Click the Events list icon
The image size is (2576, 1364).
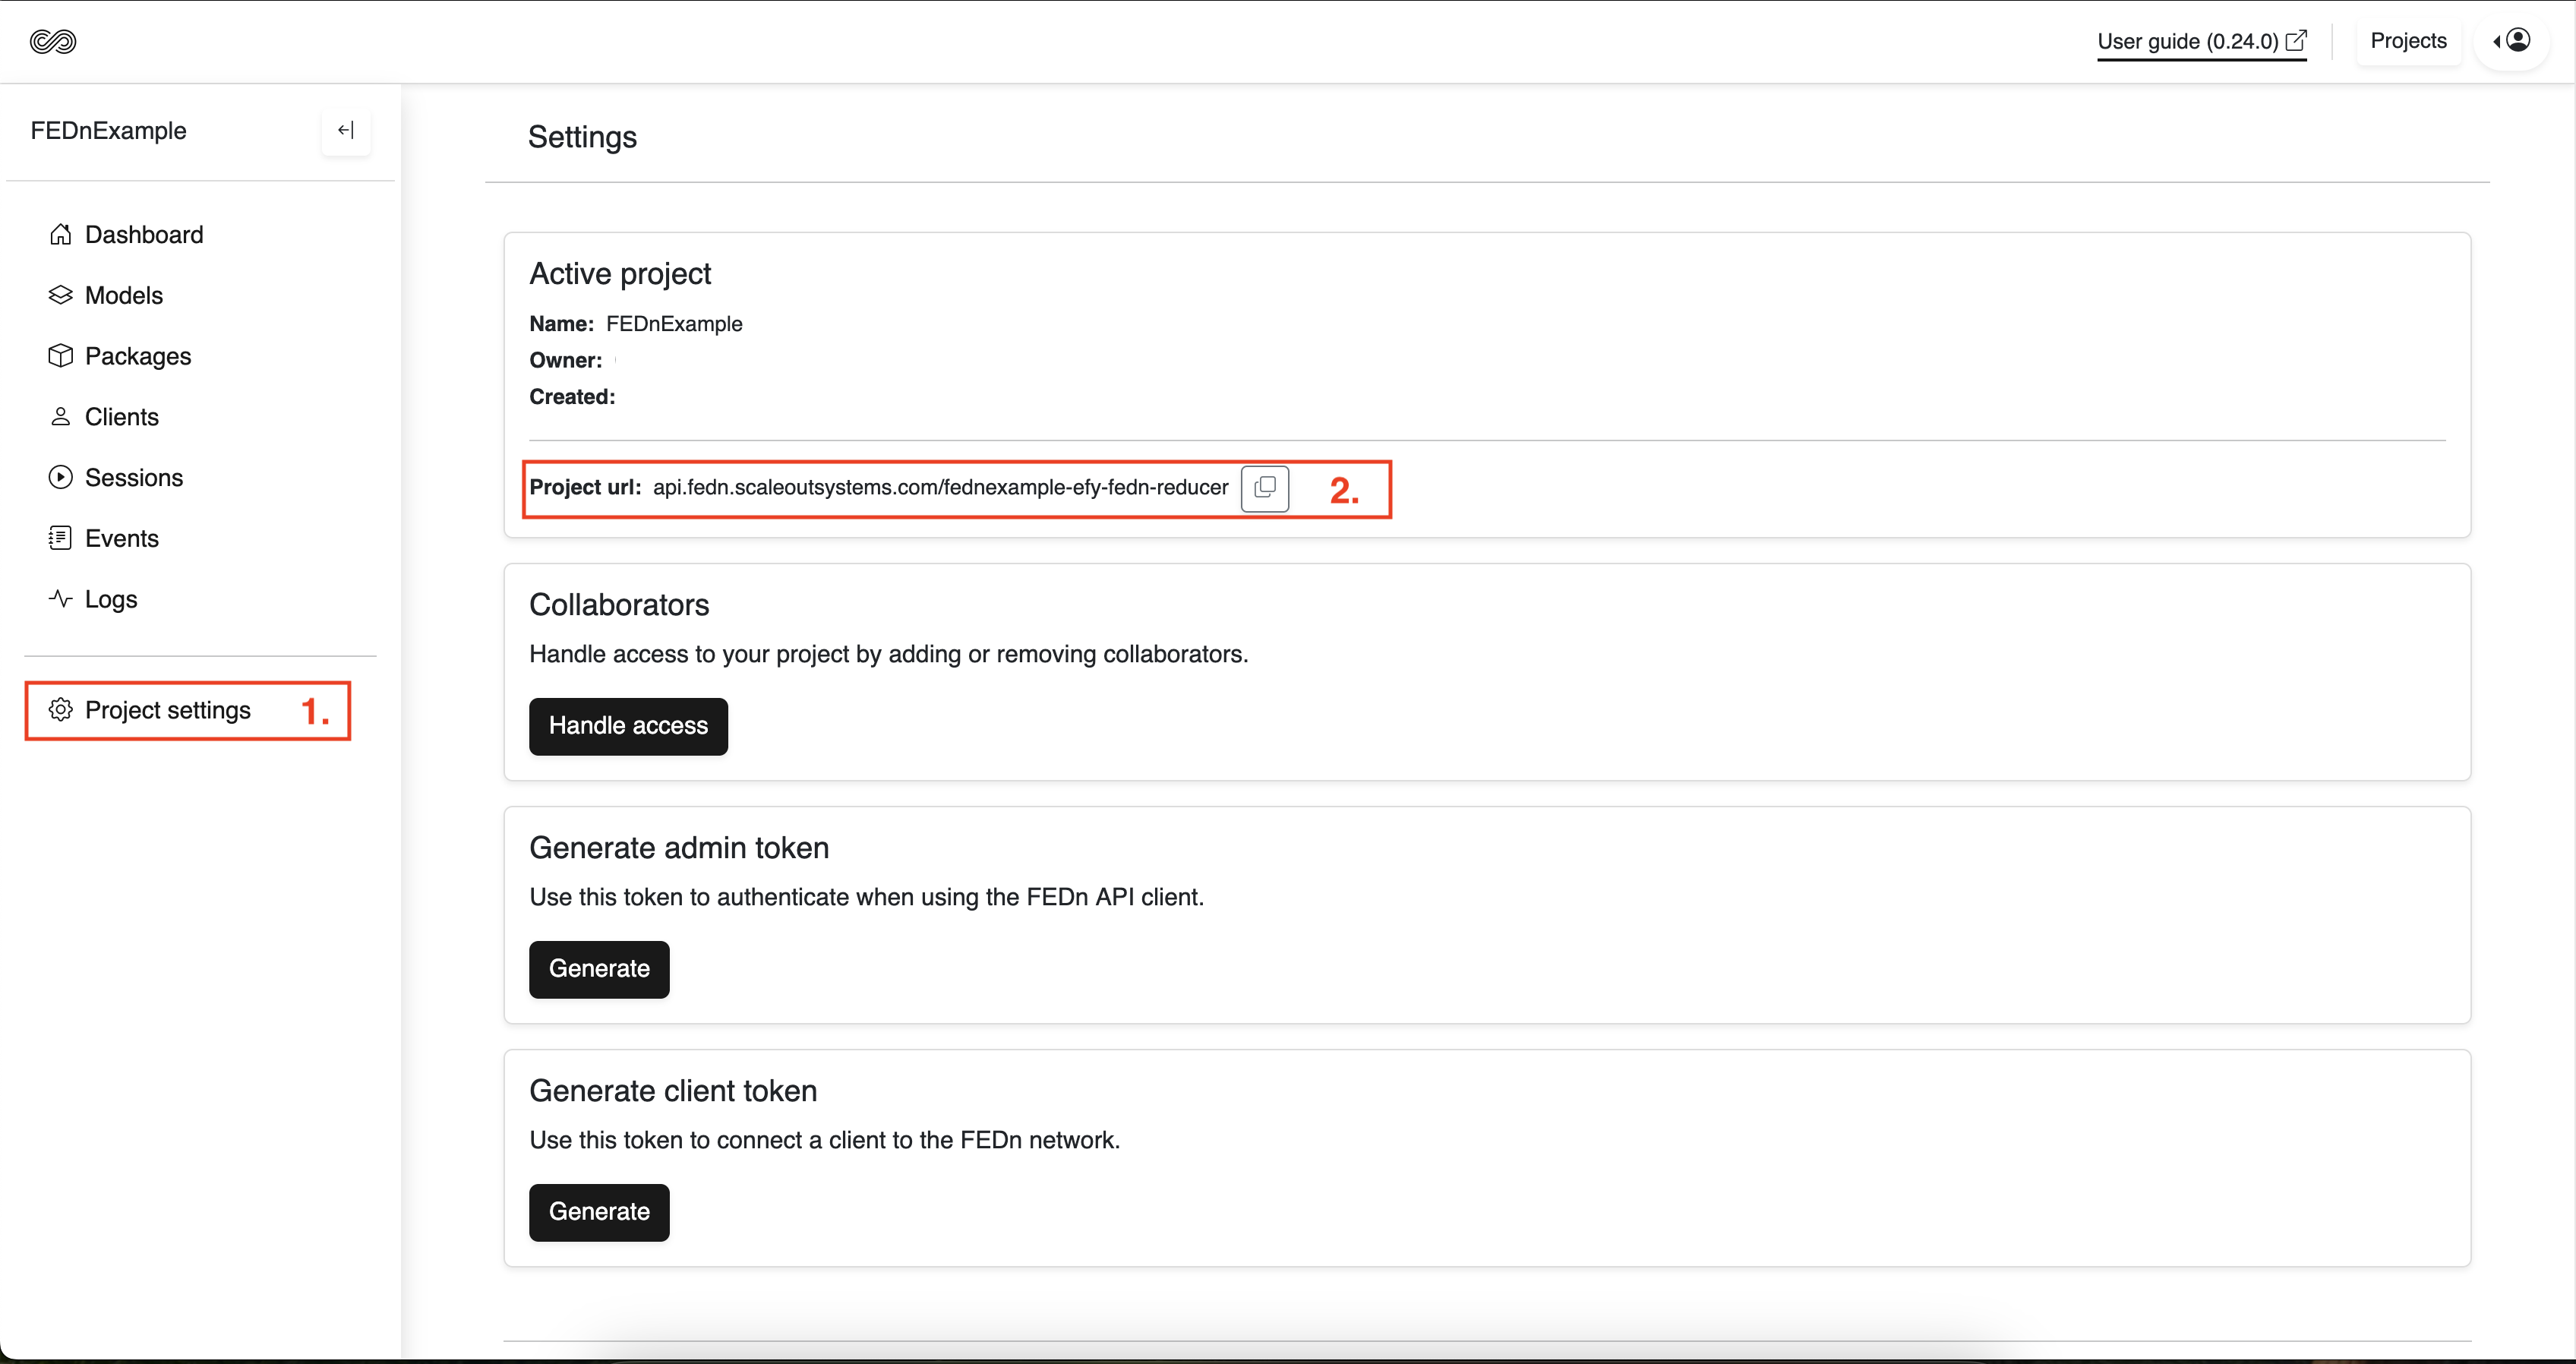coord(61,538)
